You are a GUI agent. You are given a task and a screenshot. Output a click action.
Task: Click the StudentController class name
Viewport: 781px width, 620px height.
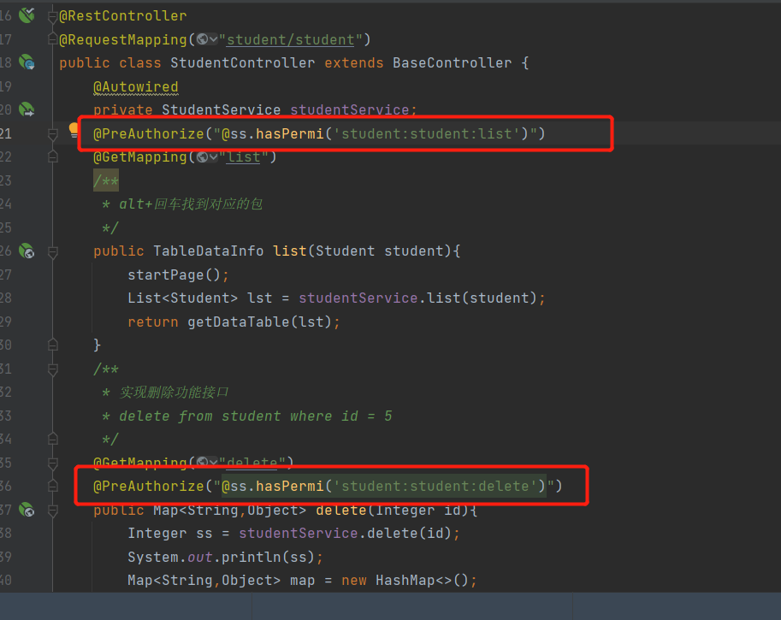242,62
